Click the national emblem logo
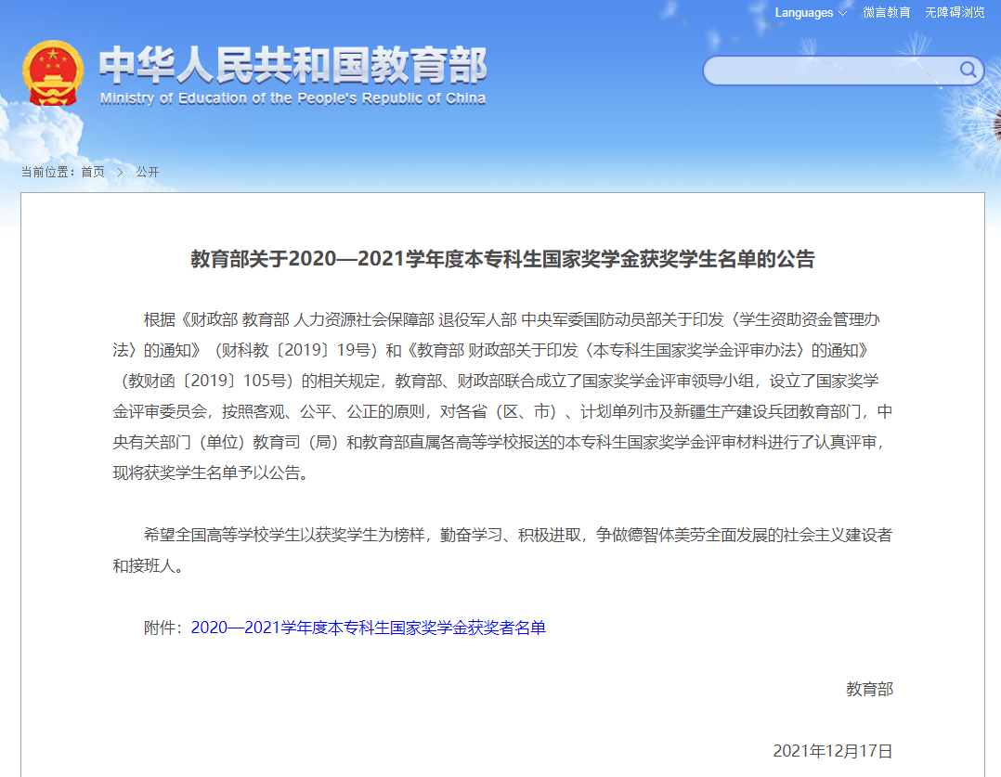This screenshot has width=1001, height=777. (53, 72)
